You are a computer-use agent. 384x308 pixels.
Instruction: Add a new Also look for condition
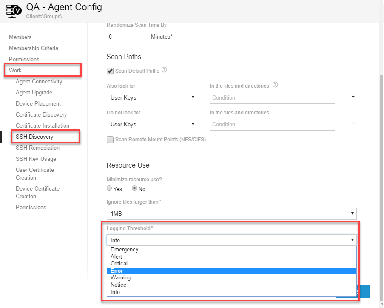pyautogui.click(x=353, y=97)
